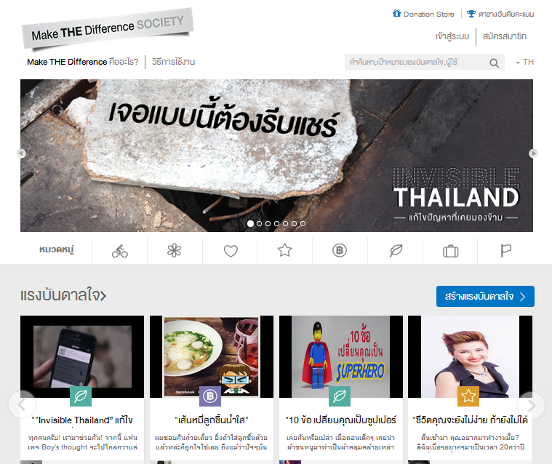Open Make THE Difference คืออะไร? menu item
The height and width of the screenshot is (464, 552).
[83, 62]
